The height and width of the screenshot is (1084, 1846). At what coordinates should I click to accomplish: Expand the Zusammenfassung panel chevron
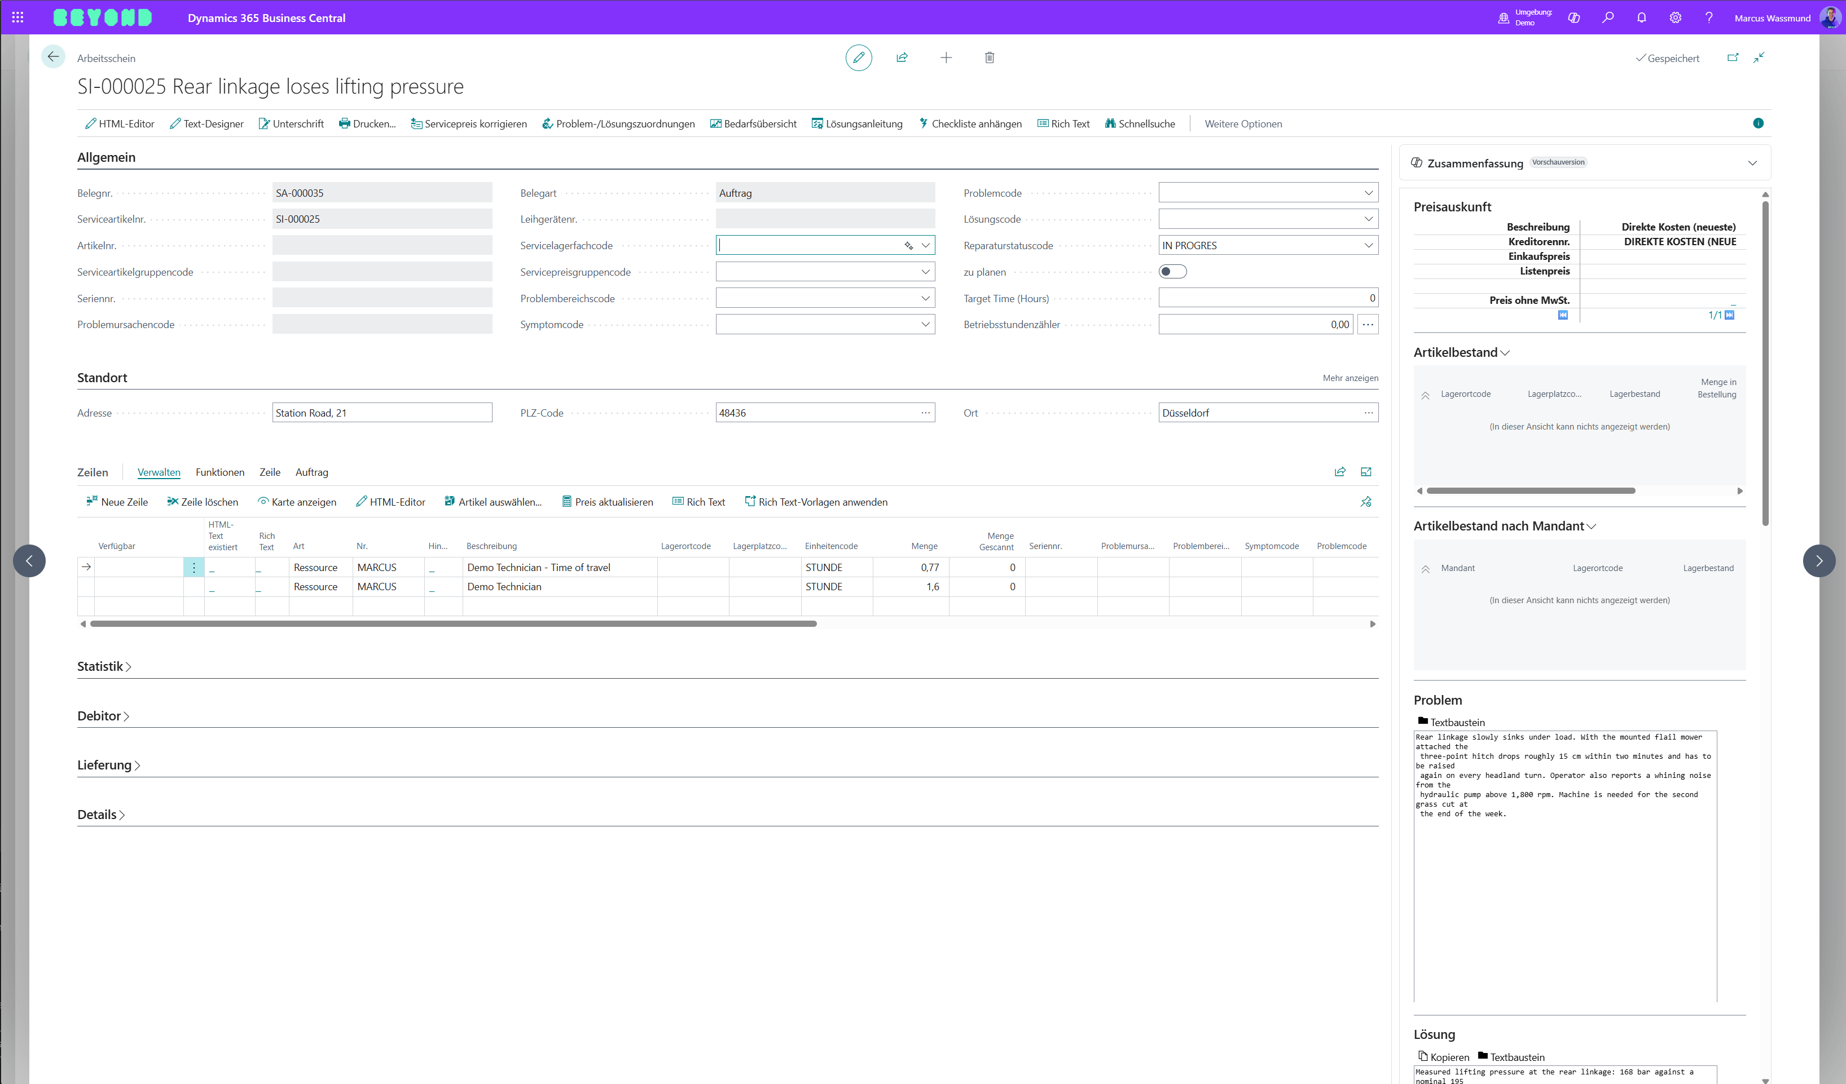(1752, 162)
